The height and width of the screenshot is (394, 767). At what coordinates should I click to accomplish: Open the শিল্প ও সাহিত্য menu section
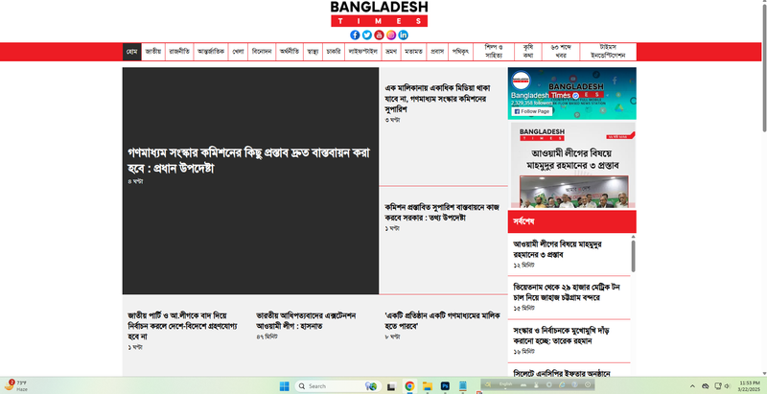pos(494,52)
